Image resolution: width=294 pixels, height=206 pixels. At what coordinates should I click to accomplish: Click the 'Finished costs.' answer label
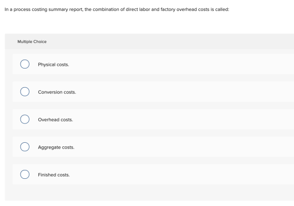(x=54, y=175)
